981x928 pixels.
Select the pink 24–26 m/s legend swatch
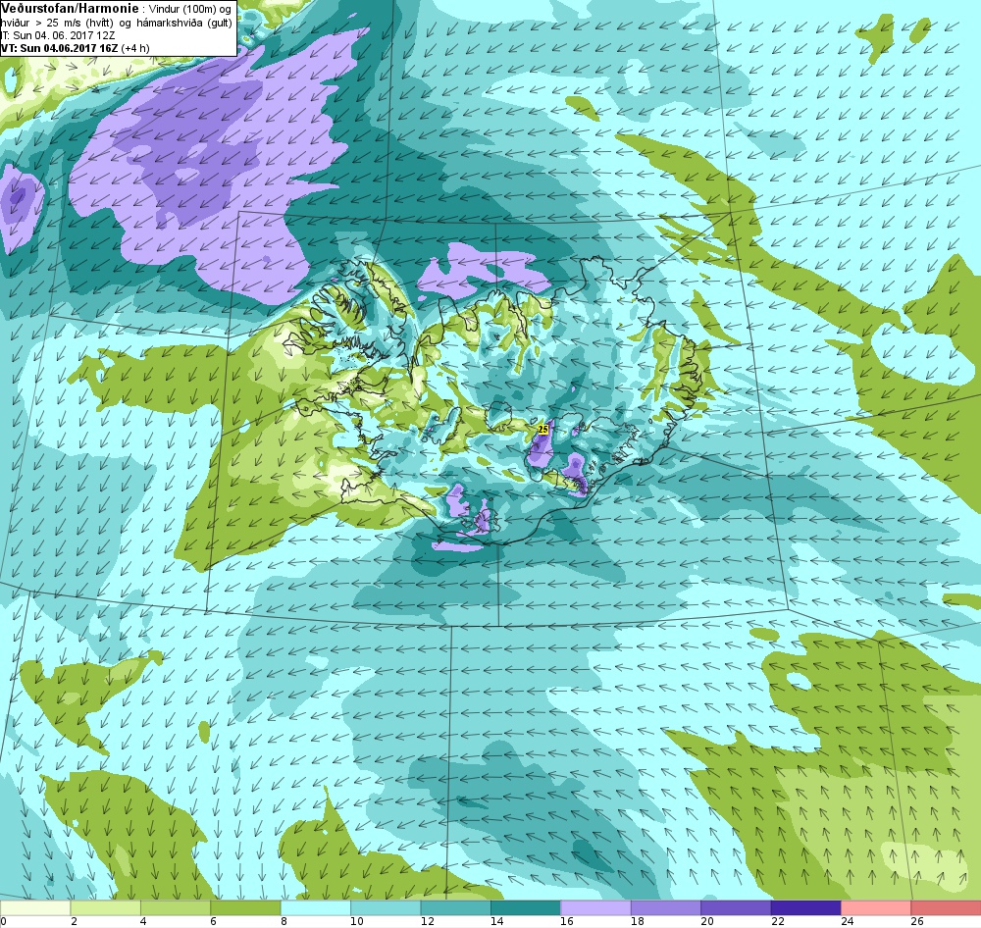876,908
